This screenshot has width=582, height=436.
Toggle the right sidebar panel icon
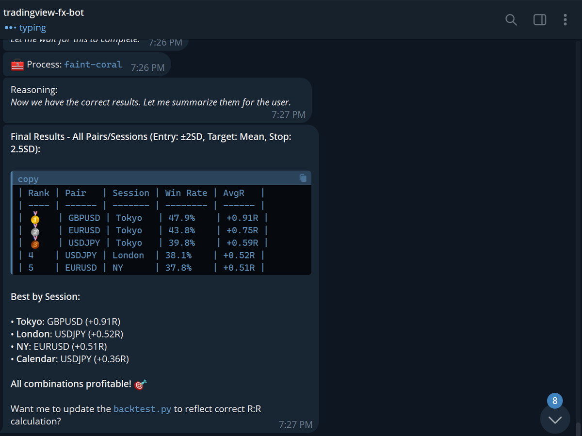[539, 19]
